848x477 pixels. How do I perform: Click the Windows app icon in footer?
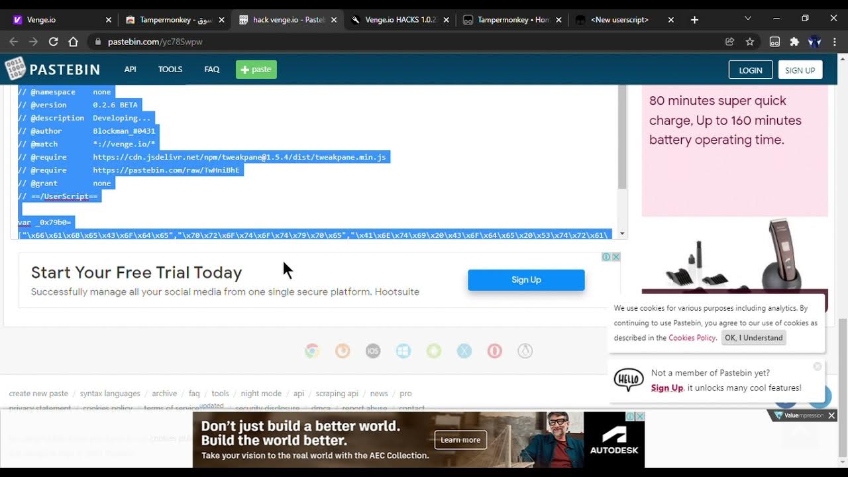[x=403, y=351]
